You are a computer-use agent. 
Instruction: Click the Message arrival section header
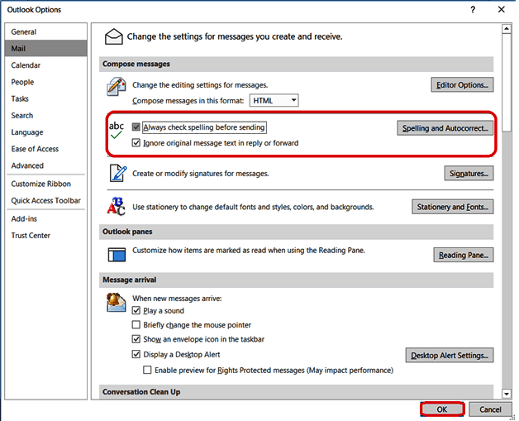coord(296,280)
